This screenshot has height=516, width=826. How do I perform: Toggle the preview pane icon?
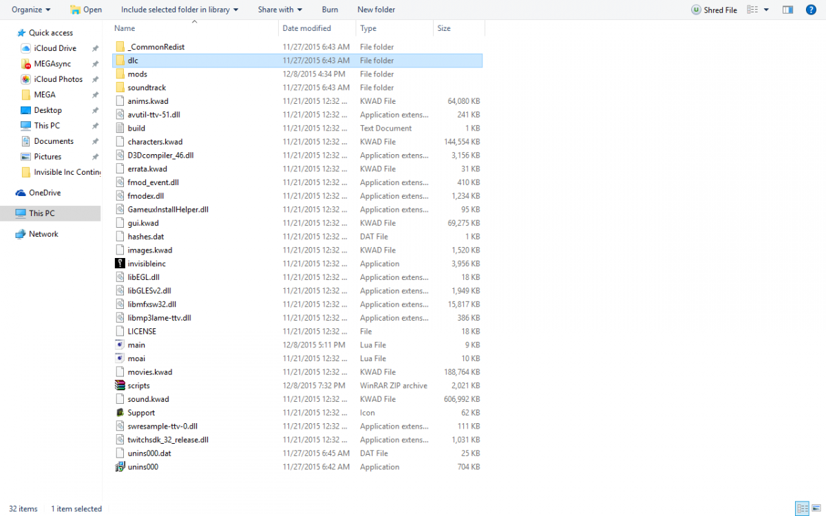pyautogui.click(x=788, y=10)
